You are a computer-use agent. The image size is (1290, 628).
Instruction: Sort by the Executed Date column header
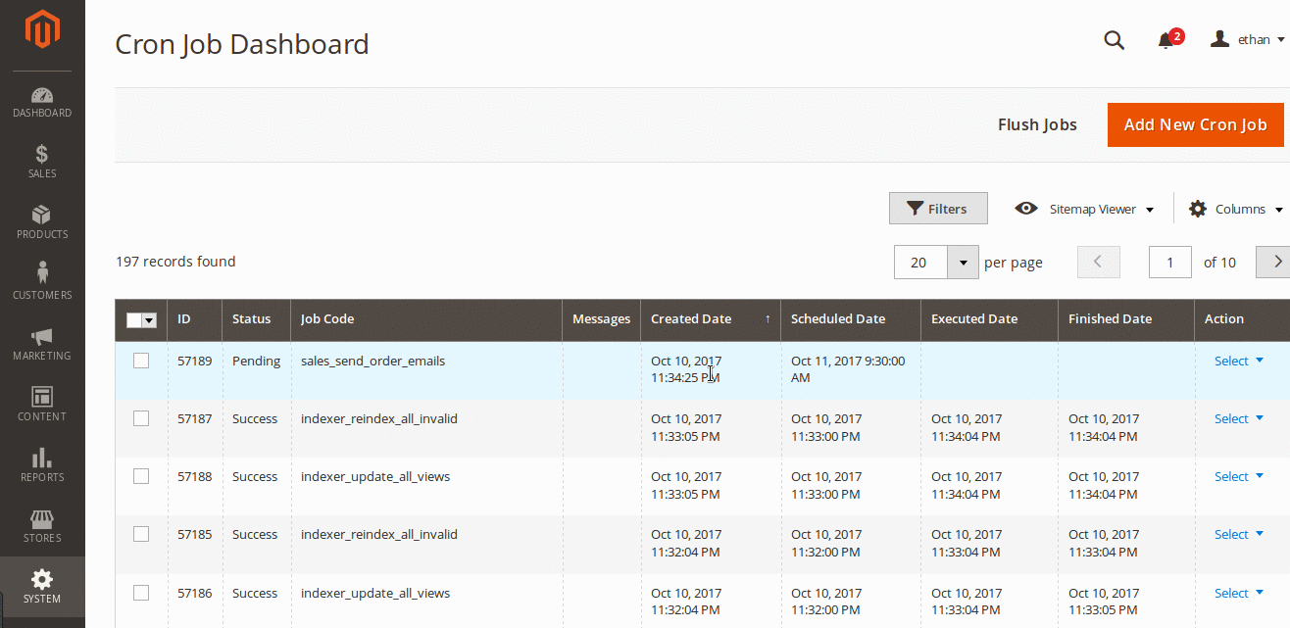(989, 319)
